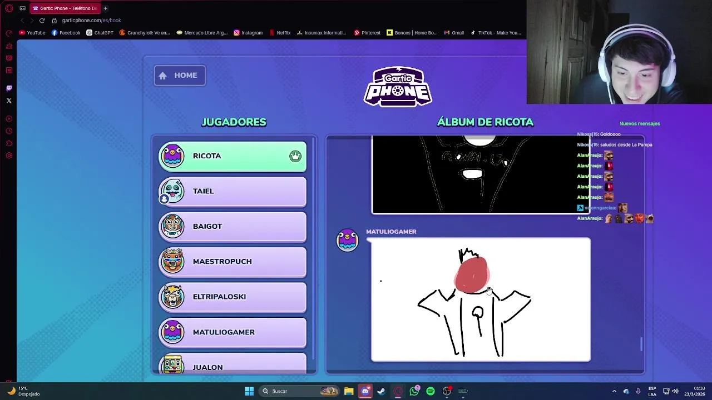Select player JUALON in the player list

pyautogui.click(x=233, y=364)
